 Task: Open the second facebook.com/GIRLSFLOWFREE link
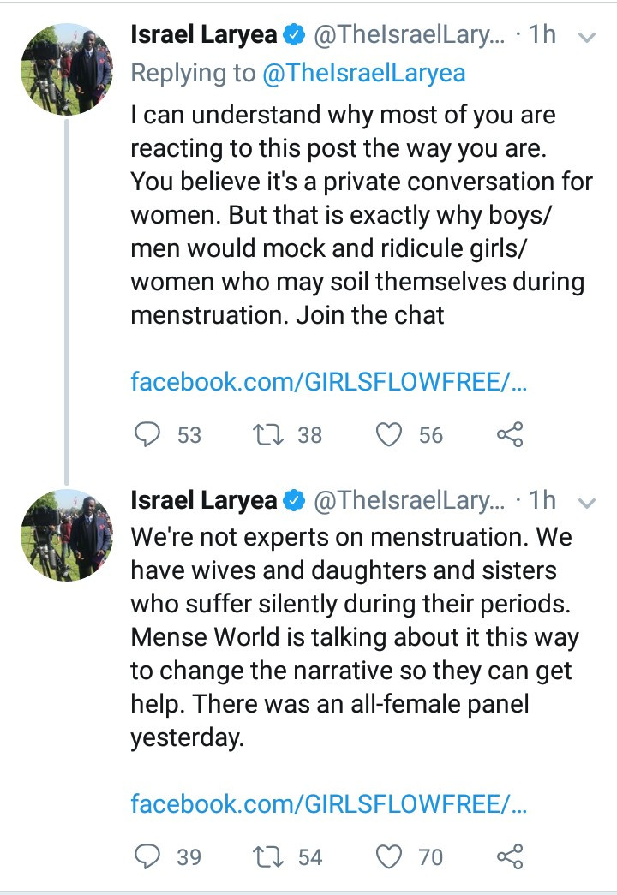328,803
